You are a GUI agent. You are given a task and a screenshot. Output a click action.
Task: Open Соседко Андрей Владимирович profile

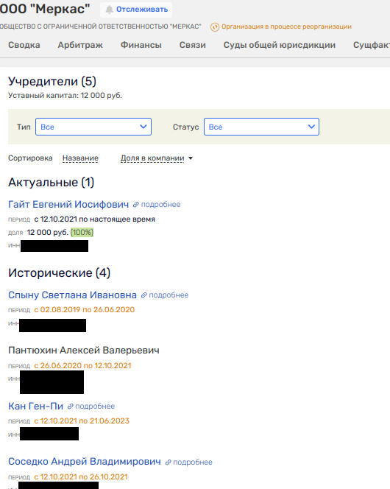[85, 462]
